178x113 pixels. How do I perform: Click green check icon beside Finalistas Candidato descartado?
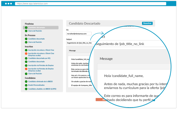pos(26,28)
